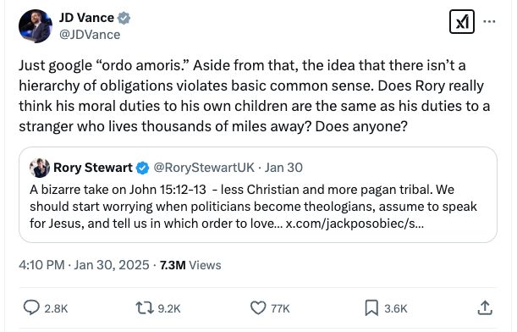The image size is (517, 332).
Task: Click Rory Stewart's blue verified badge
Action: 143,168
